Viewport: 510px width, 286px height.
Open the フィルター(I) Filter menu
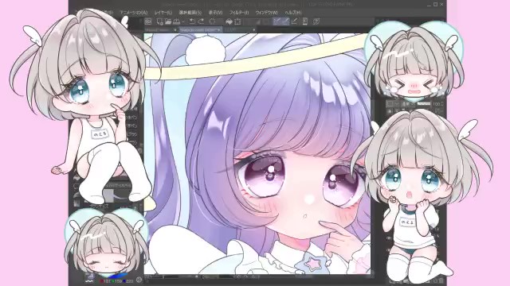coord(239,13)
